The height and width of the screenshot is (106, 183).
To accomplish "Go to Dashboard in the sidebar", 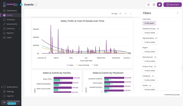I will click(11, 11).
